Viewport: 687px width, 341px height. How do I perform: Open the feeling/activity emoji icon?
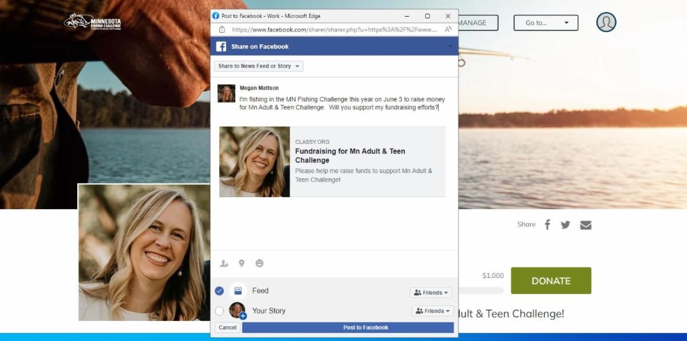click(x=259, y=264)
